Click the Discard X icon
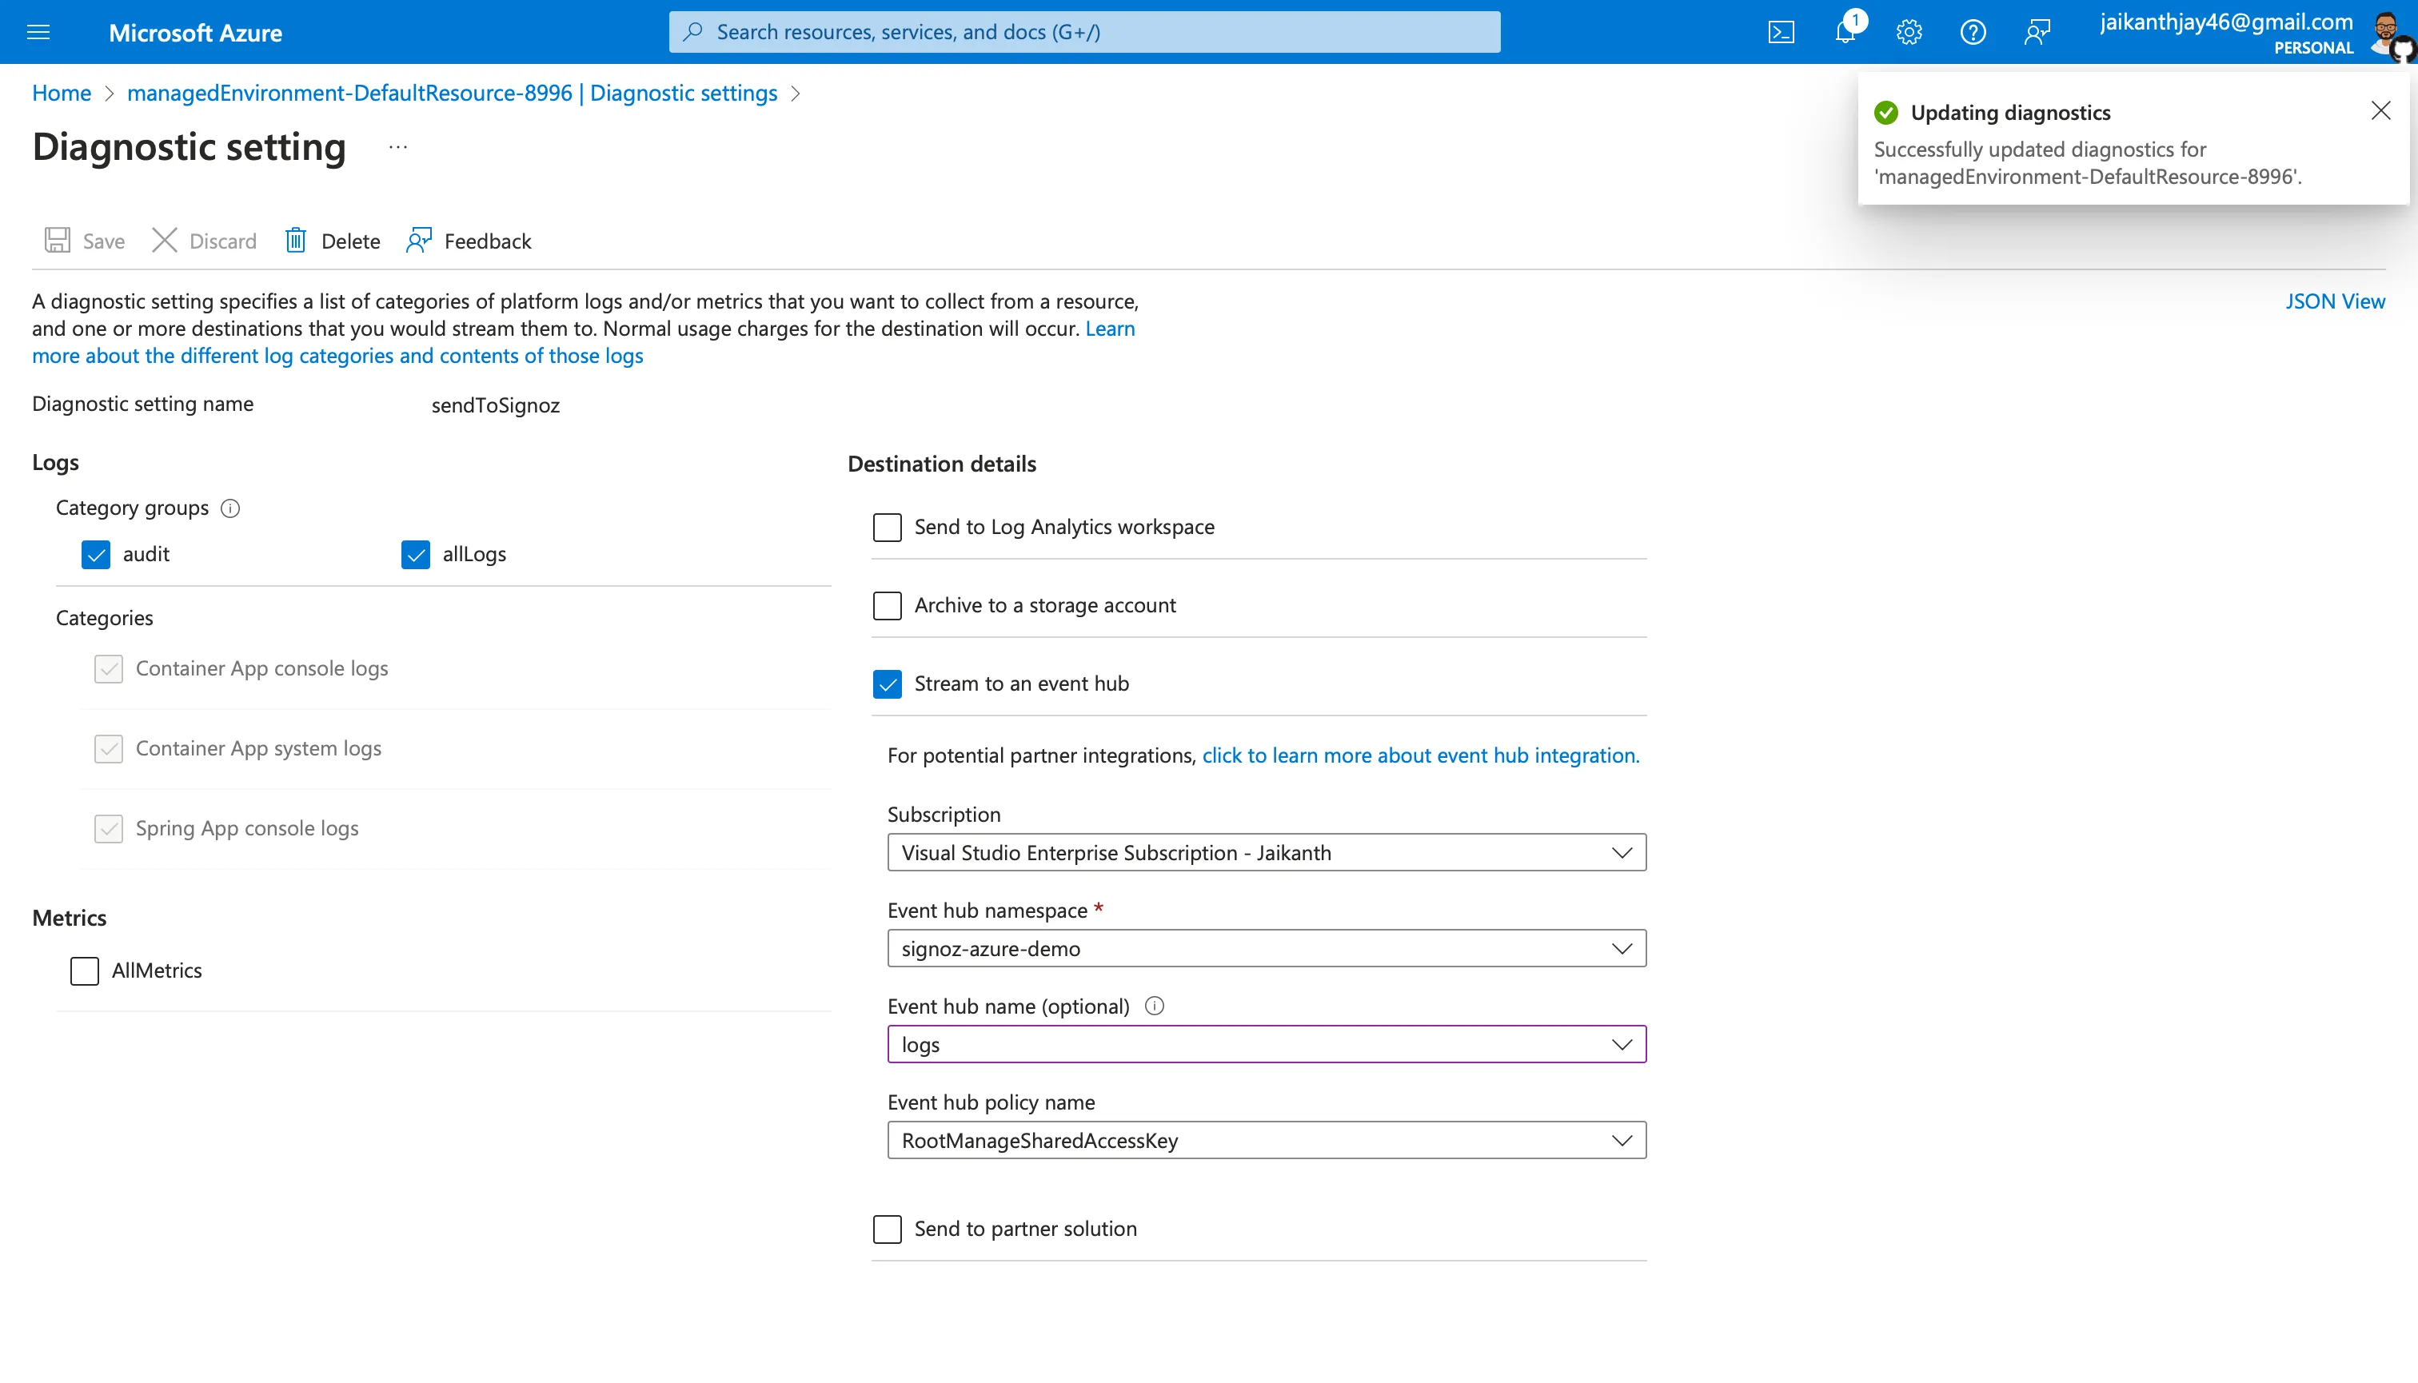This screenshot has width=2418, height=1383. [x=165, y=241]
